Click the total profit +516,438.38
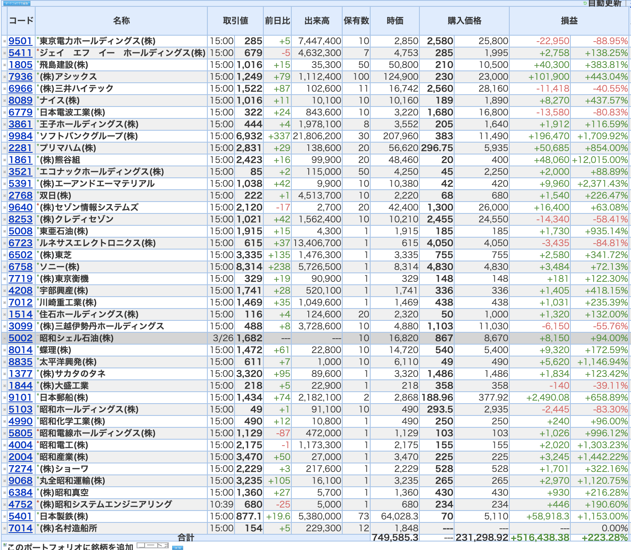Image resolution: width=631 pixels, height=550 pixels. (x=540, y=537)
